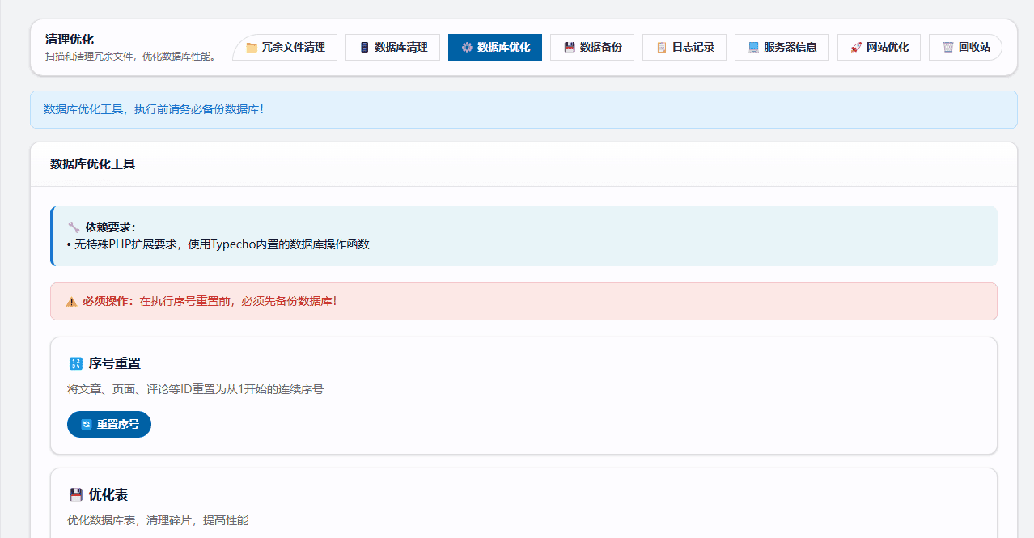
Task: Open the 冗余文件清理 tab
Action: tap(285, 47)
